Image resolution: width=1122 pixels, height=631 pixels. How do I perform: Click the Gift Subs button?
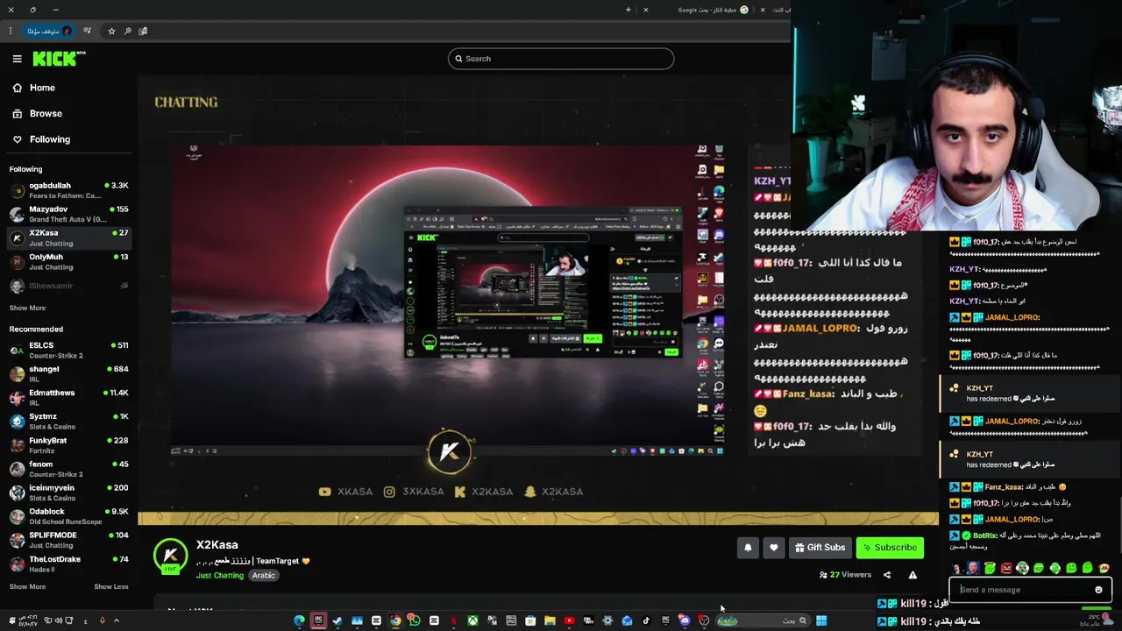tap(820, 548)
